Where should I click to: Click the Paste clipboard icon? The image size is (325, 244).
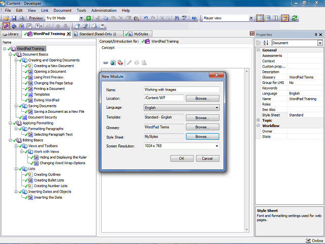click(x=113, y=18)
